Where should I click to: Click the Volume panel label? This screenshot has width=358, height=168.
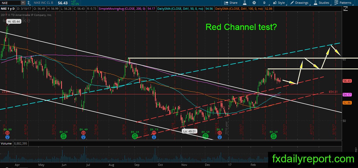pos(6,143)
